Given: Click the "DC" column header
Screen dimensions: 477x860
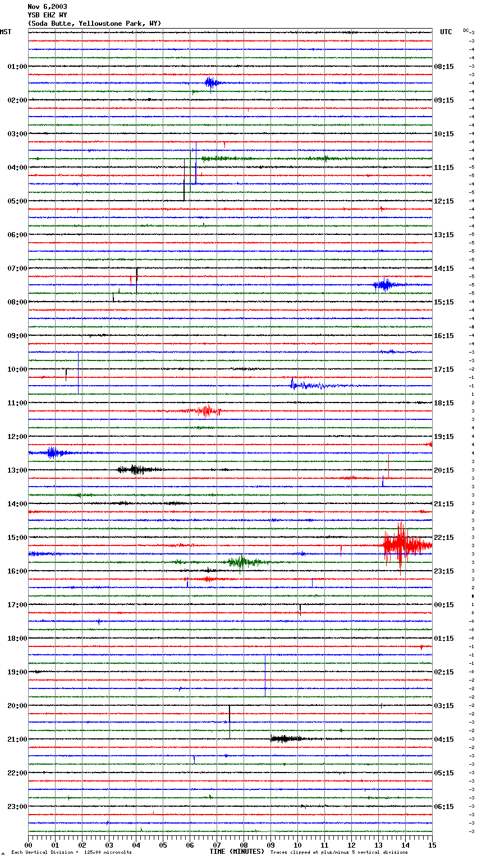Looking at the screenshot, I should 466,30.
